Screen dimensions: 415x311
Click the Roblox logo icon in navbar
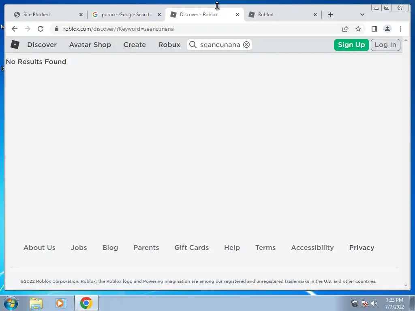(x=15, y=45)
